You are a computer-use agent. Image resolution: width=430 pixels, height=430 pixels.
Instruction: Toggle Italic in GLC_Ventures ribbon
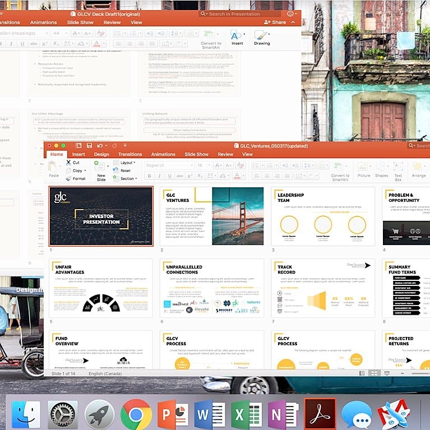pyautogui.click(x=159, y=176)
